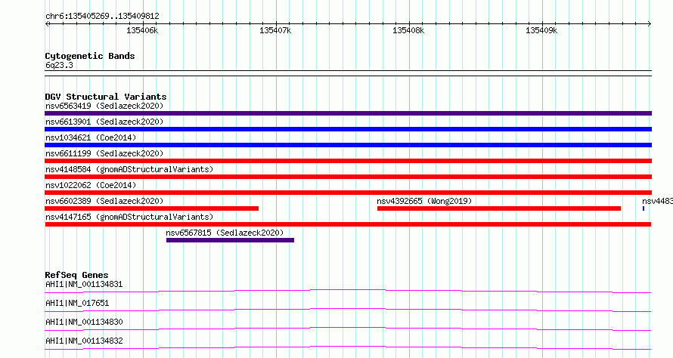Click the right arrowhead of the ruler
This screenshot has height=358, width=673.
tap(650, 24)
